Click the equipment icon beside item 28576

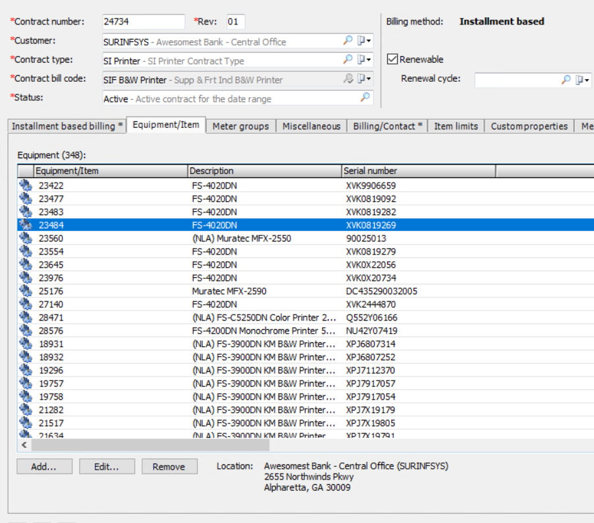(x=26, y=330)
